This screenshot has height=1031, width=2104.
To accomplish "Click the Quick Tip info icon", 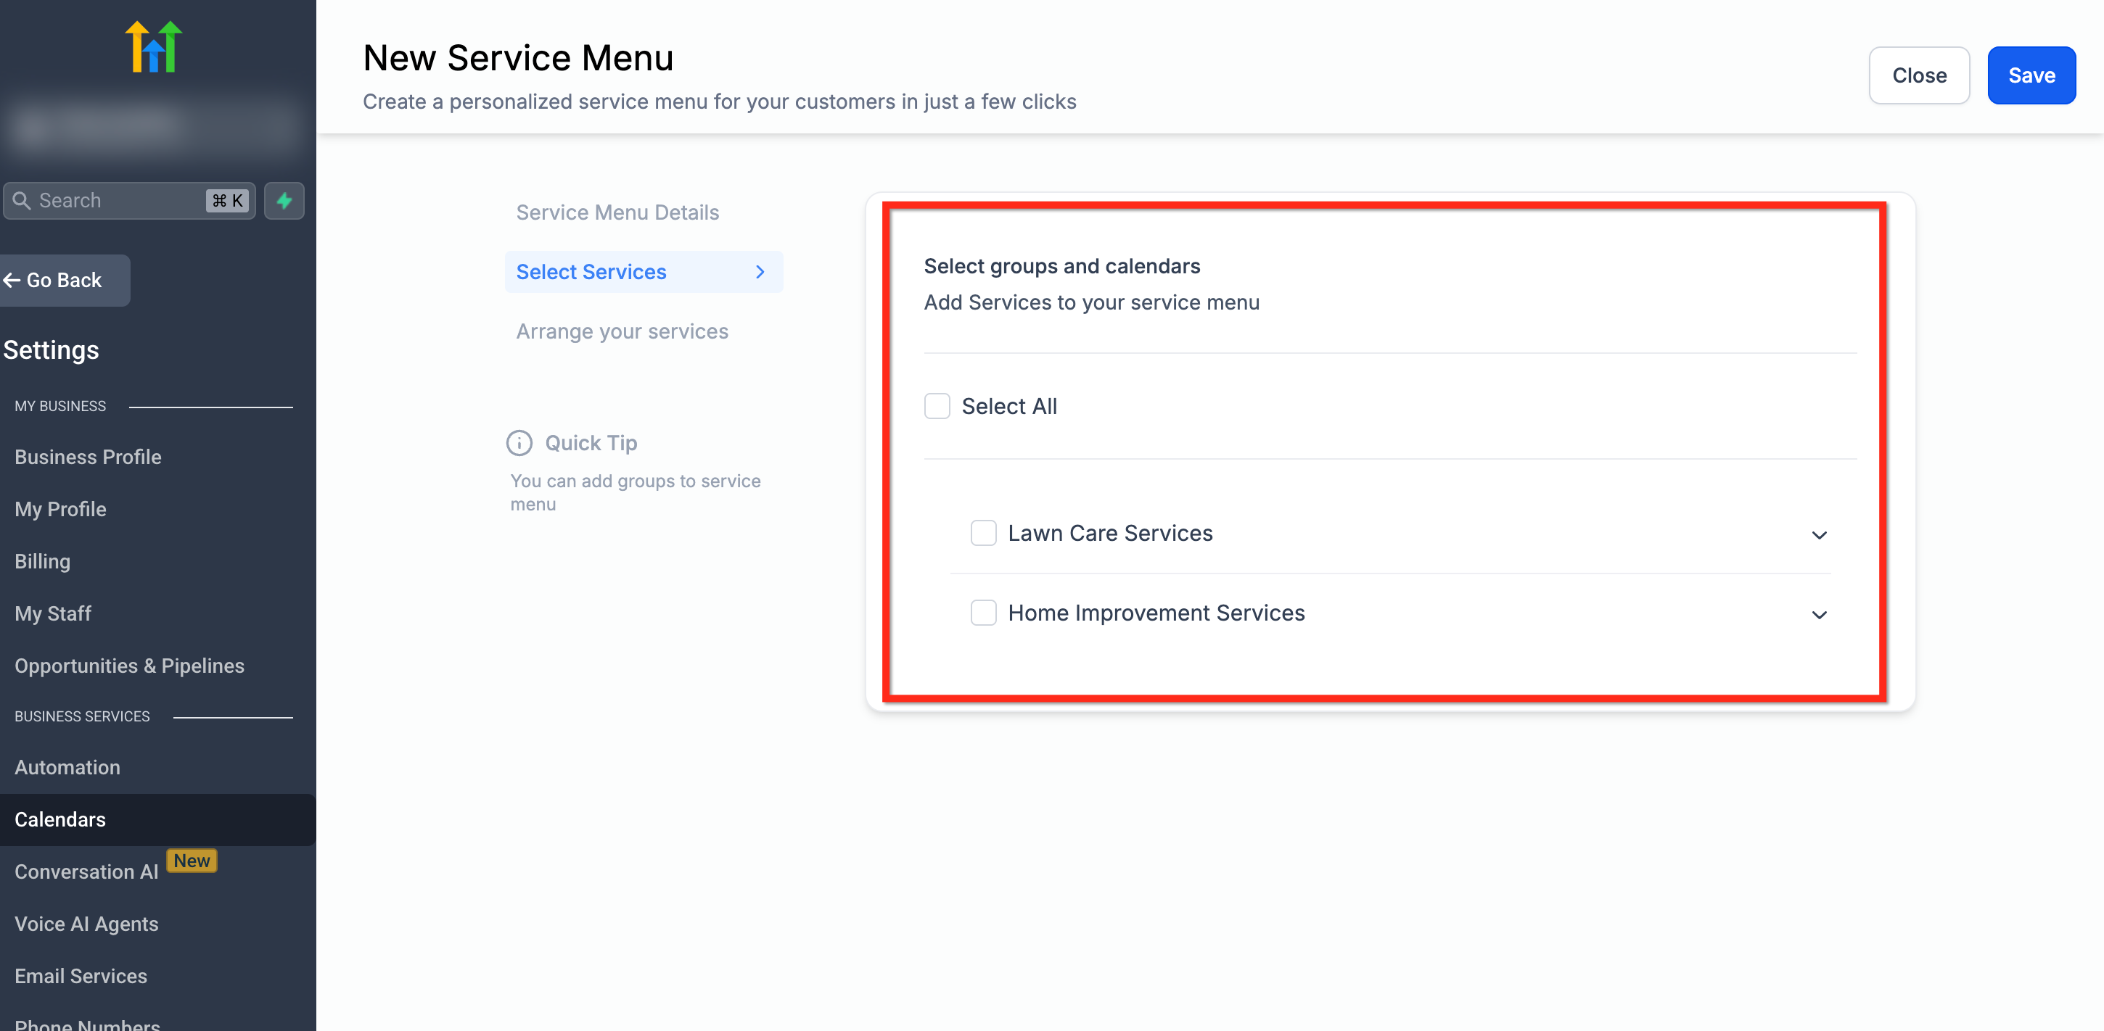I will [519, 443].
